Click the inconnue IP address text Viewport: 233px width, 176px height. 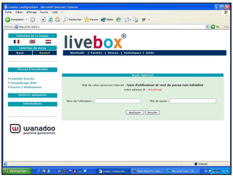point(155,90)
